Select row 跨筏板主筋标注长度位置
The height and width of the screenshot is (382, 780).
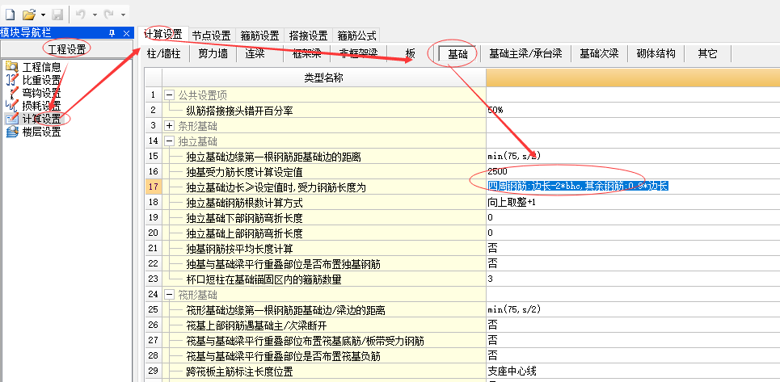tap(324, 371)
